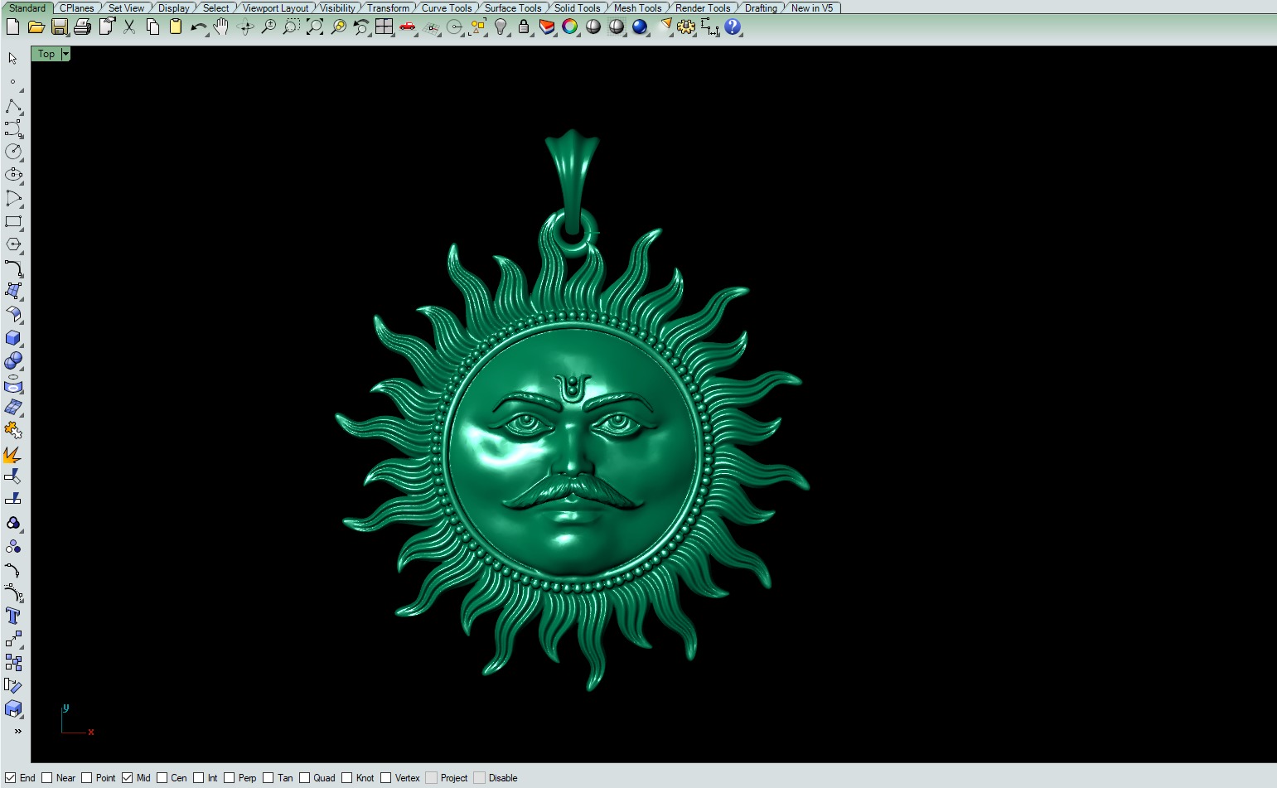This screenshot has height=788, width=1277.
Task: Enable the Vertex osnap checkbox
Action: pyautogui.click(x=386, y=778)
